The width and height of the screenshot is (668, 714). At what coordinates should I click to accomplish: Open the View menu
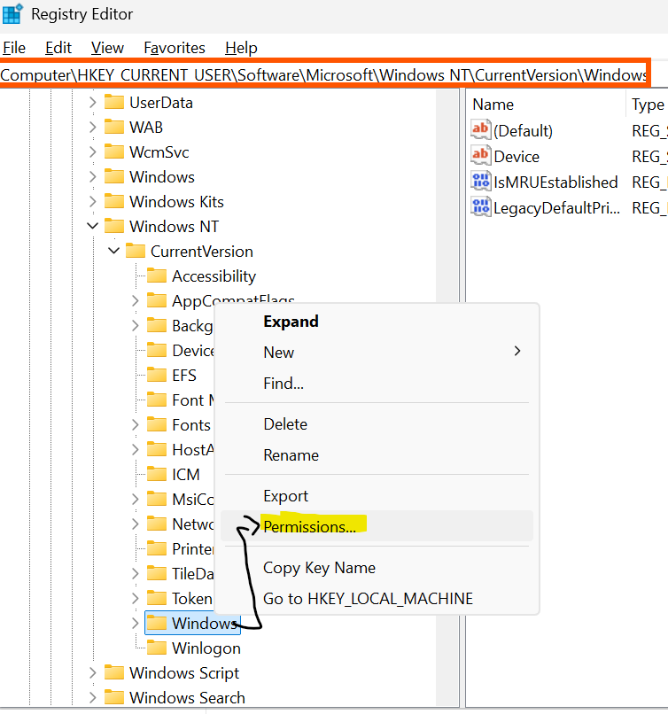tap(107, 48)
